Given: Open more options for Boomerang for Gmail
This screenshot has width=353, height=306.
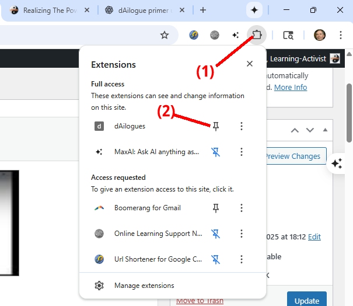Looking at the screenshot, I should point(242,208).
